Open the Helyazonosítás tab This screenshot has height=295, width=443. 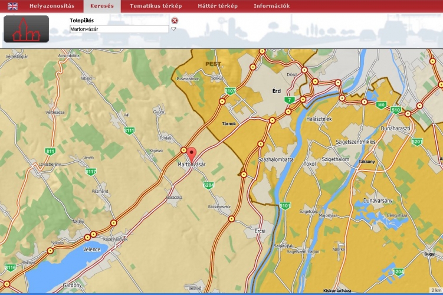52,6
